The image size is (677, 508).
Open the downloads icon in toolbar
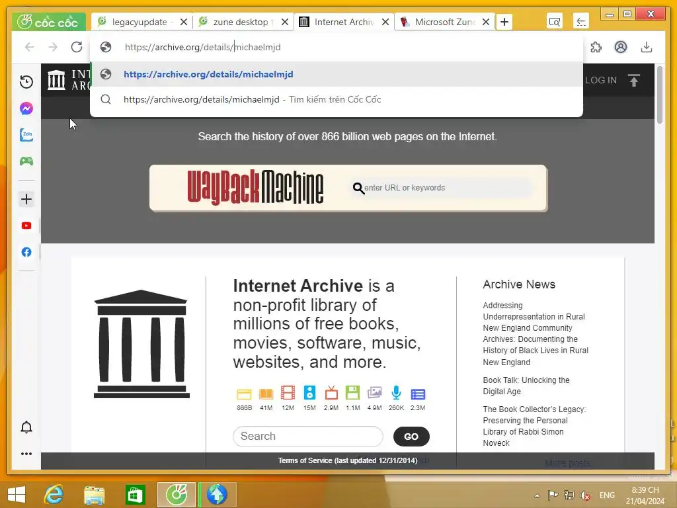tap(647, 47)
